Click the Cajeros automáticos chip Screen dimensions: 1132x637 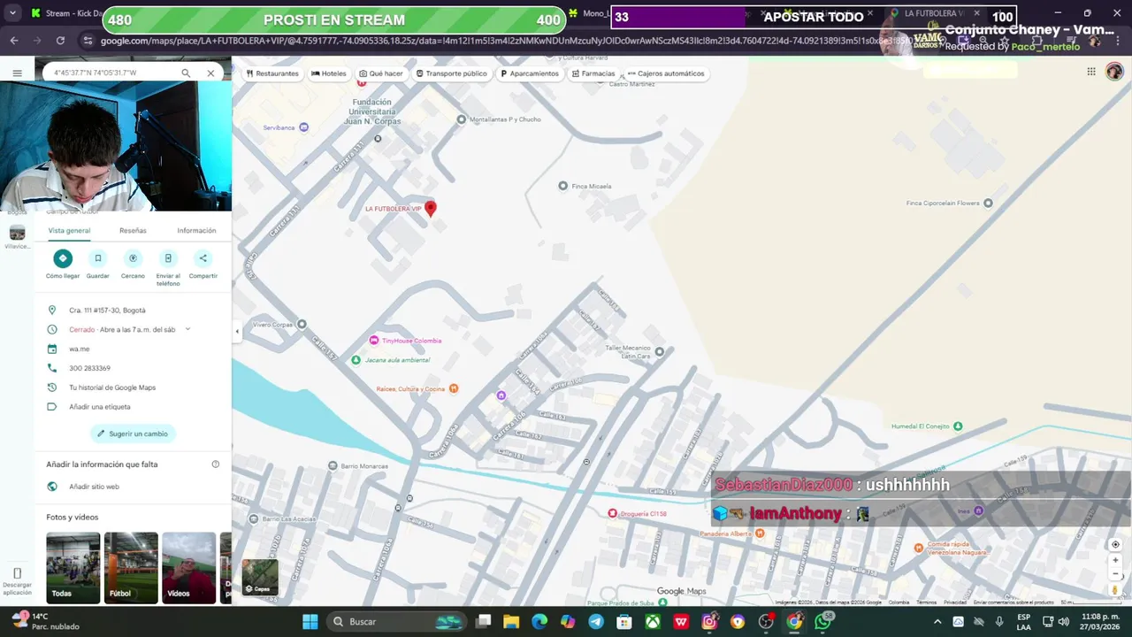(666, 73)
